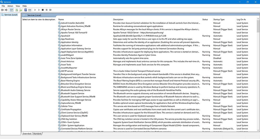260x139 pixels.
Task: Toggle the Show/Hide Action Pane icon
Action: click(x=30, y=10)
